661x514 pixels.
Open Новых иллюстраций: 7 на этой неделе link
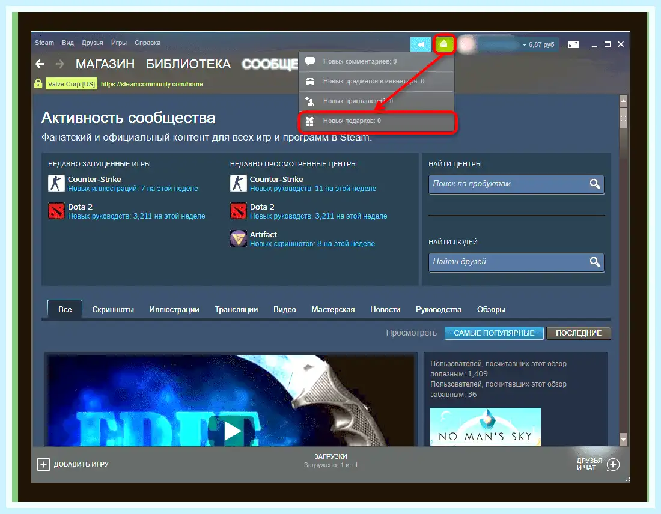coord(133,189)
